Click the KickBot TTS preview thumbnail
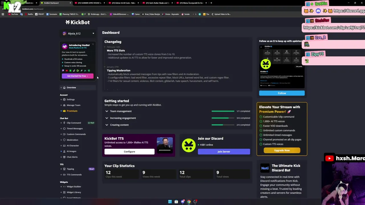The width and height of the screenshot is (365, 205). click(165, 145)
